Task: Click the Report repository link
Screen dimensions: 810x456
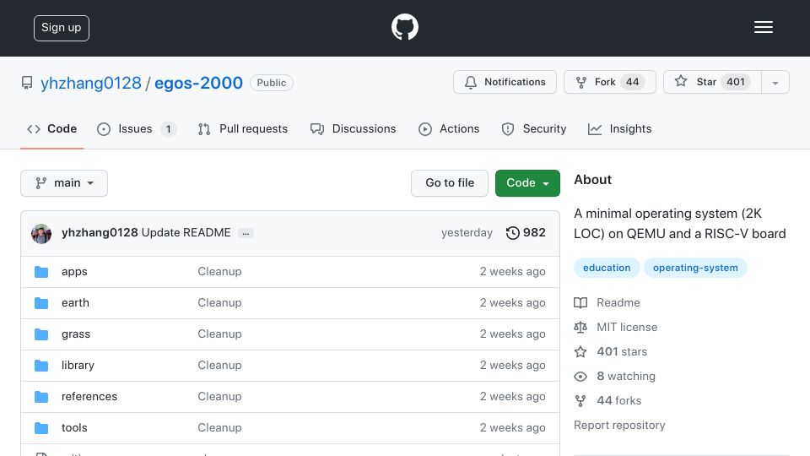Action: 619,425
